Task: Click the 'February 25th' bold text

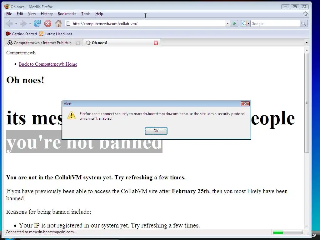Action: coord(190,191)
